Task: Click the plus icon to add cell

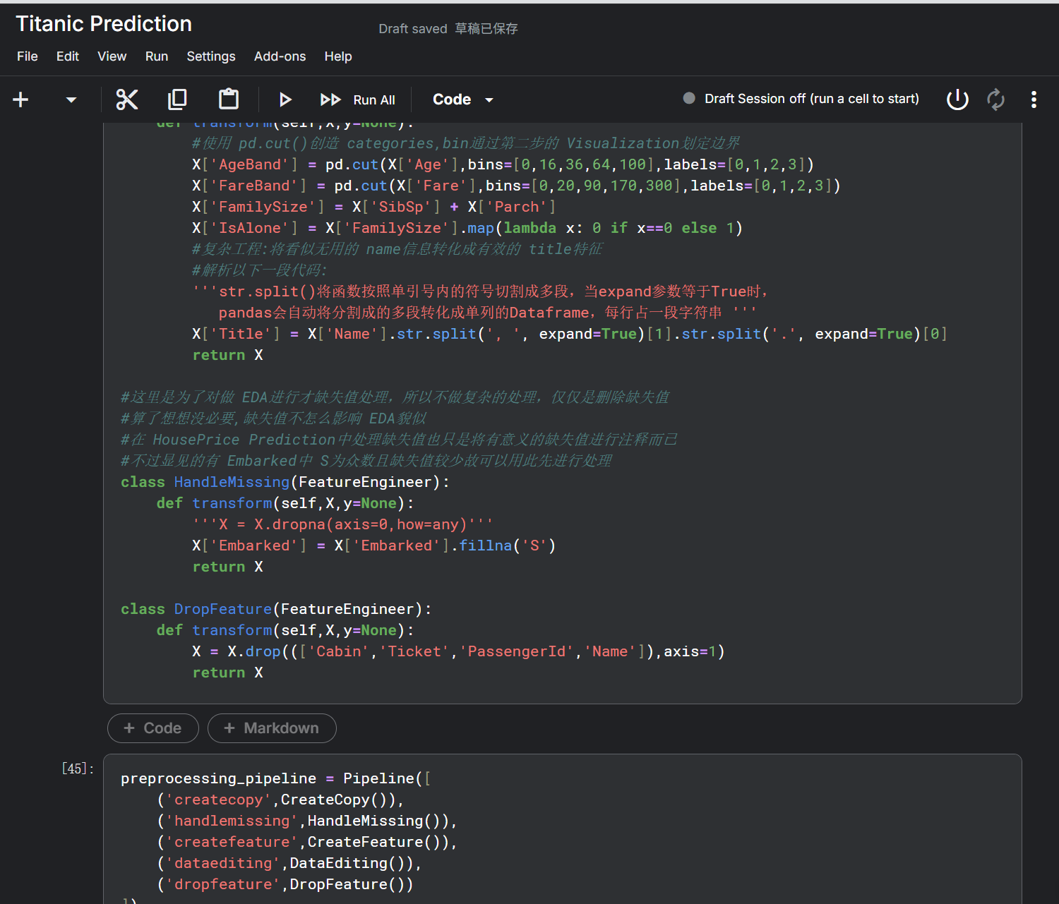Action: 21,100
